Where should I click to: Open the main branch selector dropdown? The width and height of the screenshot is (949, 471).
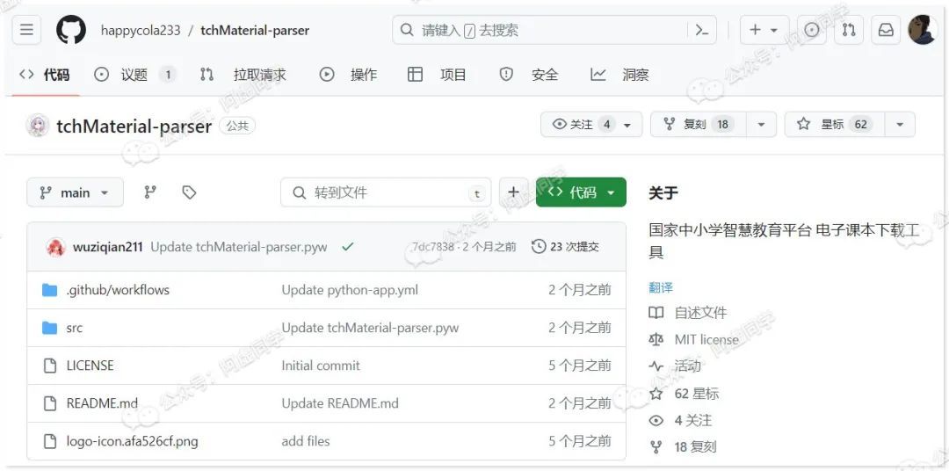click(x=75, y=192)
